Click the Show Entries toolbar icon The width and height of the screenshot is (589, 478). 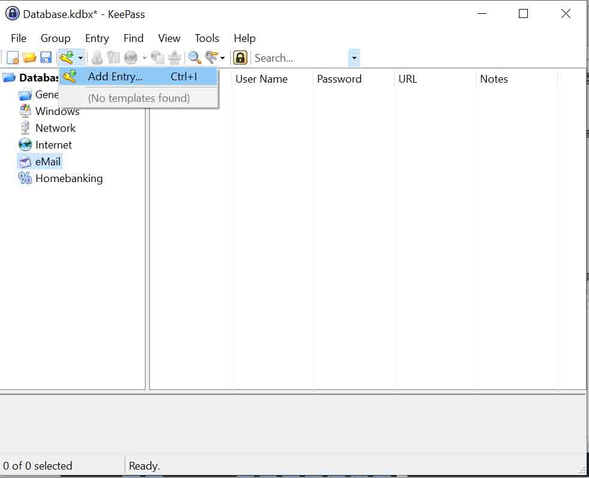[212, 58]
